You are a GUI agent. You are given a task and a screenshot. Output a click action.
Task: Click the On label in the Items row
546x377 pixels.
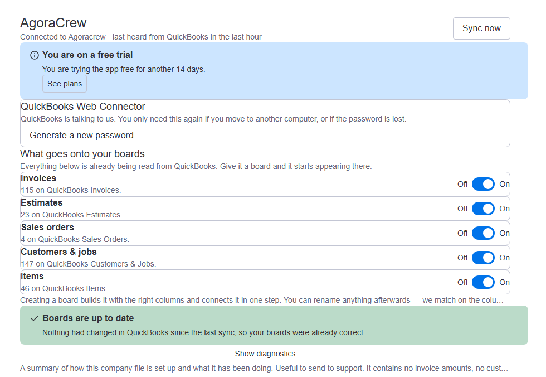[x=504, y=282]
